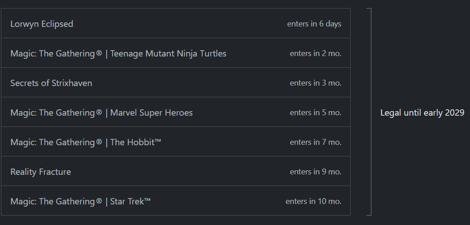Click 'Magic: The Gathering' text in the Ninja Turtles row
The image size is (470, 225).
point(52,53)
